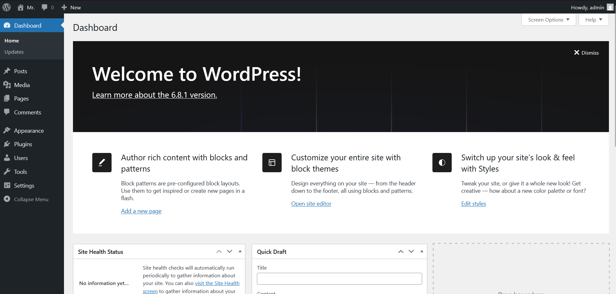
Task: Select the Styles half-circle icon
Action: (x=442, y=163)
